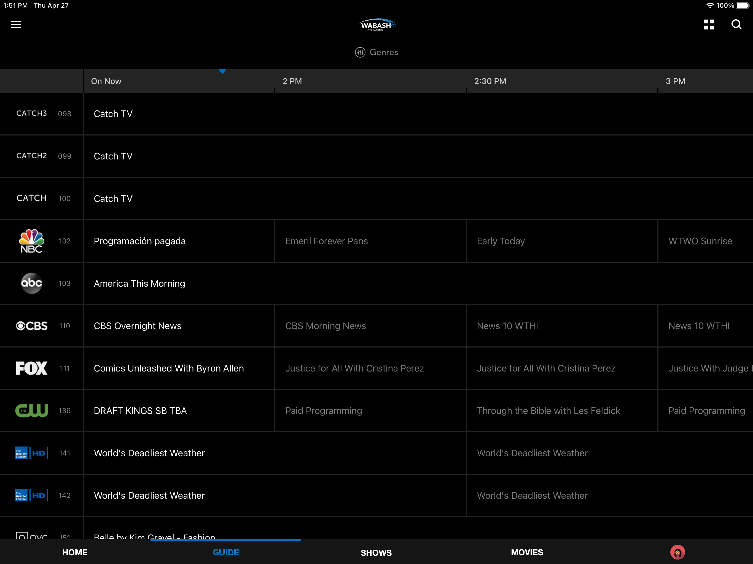Screen dimensions: 753x564
Task: Select the NBC channel logo
Action: (31, 241)
